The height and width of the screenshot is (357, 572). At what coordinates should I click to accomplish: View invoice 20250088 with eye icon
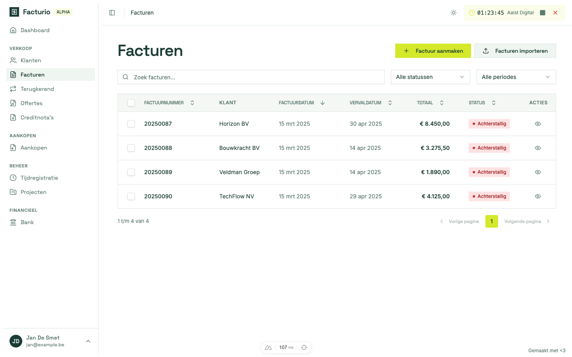538,148
